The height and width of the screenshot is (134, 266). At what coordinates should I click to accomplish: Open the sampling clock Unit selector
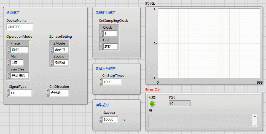(110, 47)
